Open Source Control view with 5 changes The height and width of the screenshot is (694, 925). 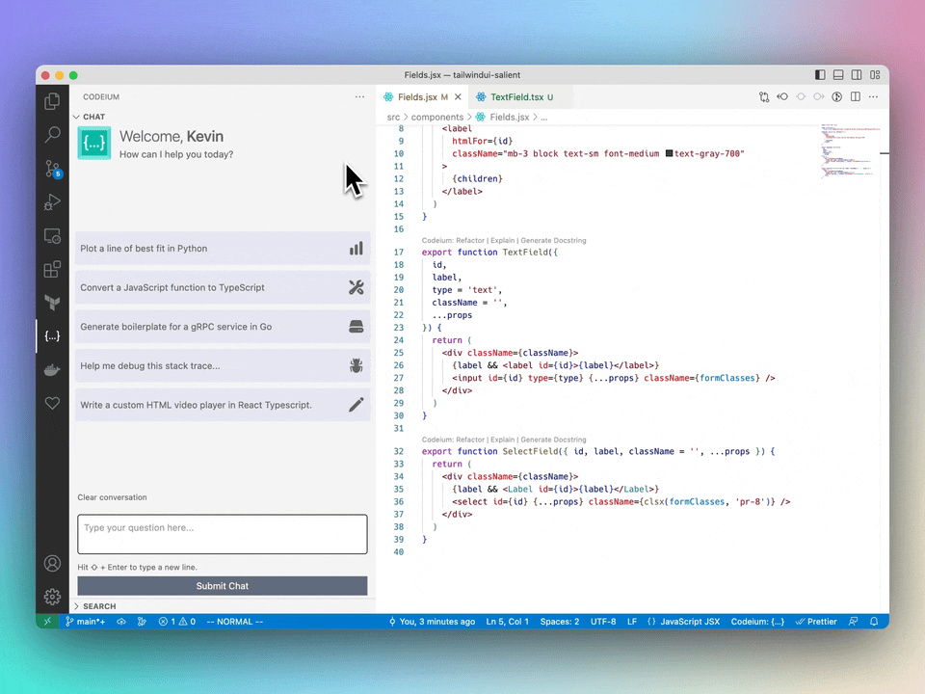(x=52, y=169)
